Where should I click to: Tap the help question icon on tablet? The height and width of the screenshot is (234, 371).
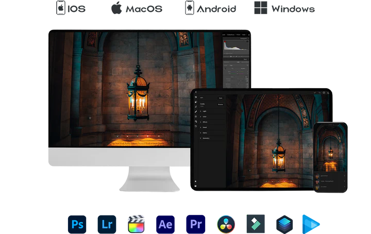pyautogui.click(x=324, y=93)
